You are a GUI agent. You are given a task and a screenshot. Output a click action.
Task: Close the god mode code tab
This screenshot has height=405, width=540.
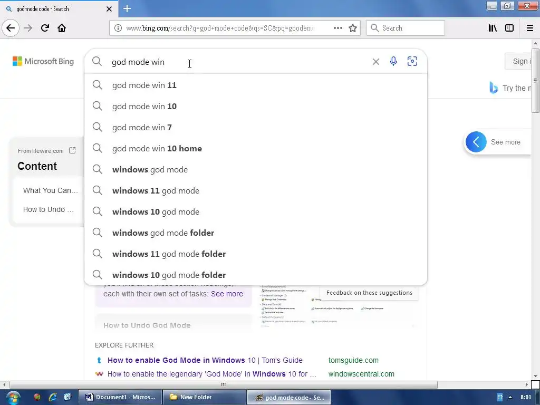[109, 9]
